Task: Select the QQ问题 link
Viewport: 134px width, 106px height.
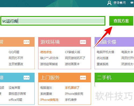Action: tap(14, 52)
